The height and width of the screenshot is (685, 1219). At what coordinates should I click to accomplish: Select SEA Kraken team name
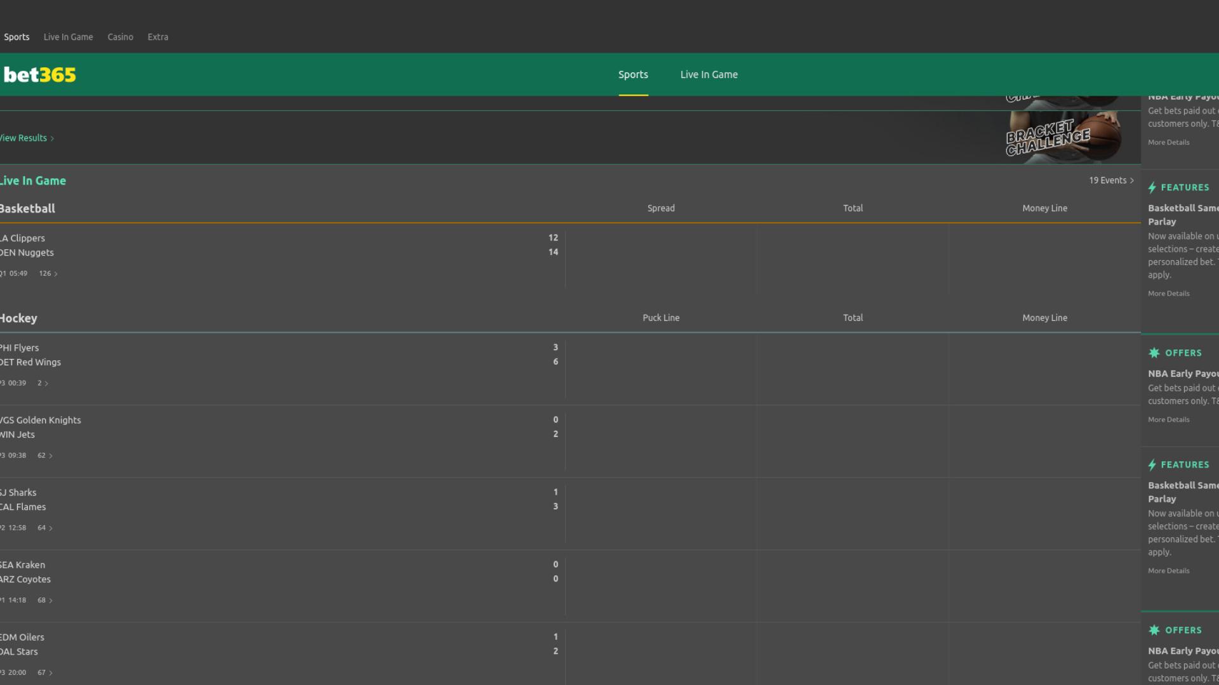(22, 565)
